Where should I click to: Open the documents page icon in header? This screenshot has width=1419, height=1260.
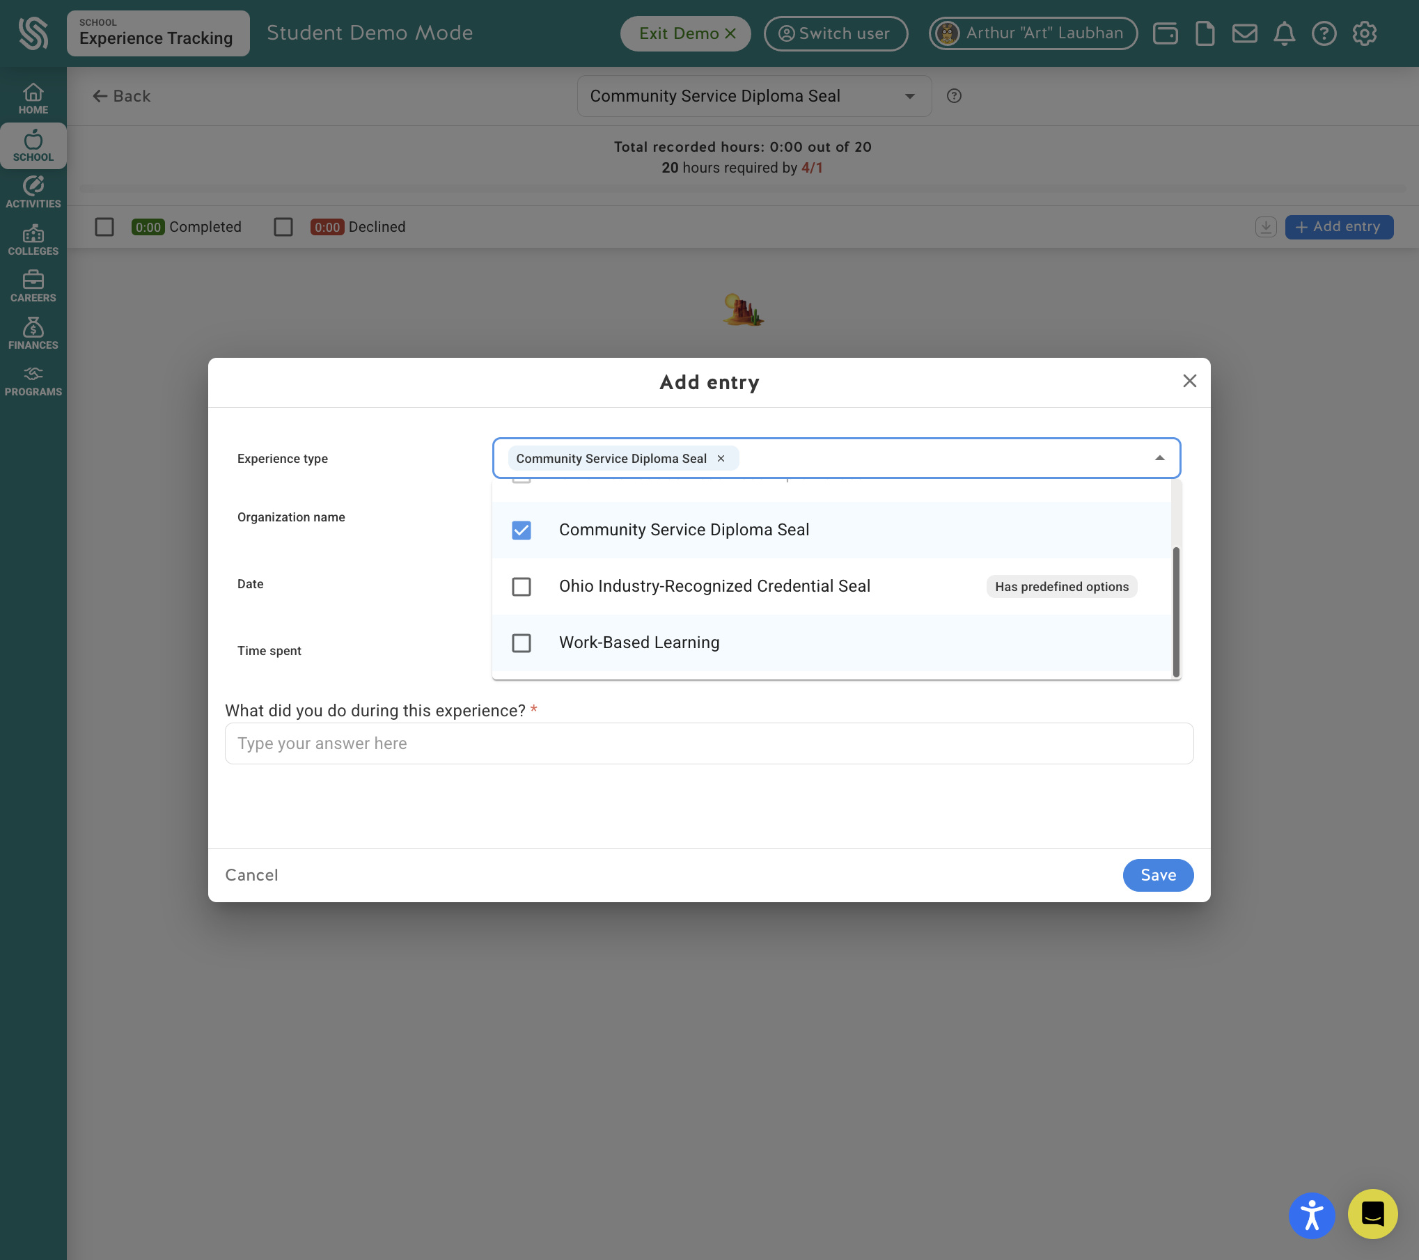(x=1205, y=33)
